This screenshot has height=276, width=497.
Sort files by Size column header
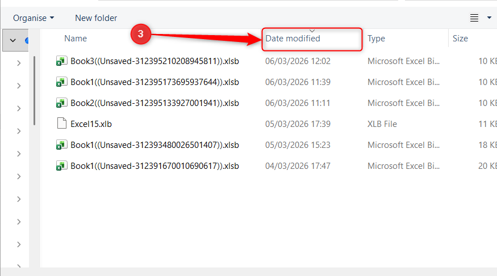pos(460,39)
